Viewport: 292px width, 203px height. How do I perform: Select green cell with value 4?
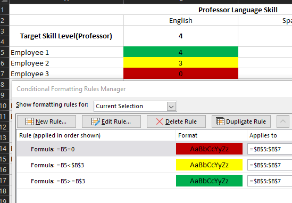pyautogui.click(x=181, y=52)
